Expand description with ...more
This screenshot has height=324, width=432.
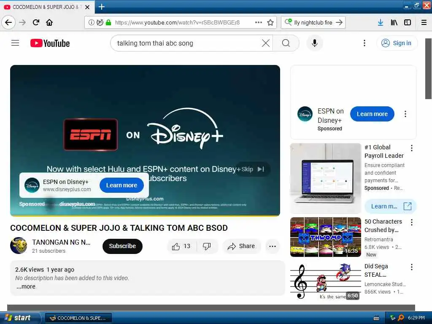click(x=26, y=287)
